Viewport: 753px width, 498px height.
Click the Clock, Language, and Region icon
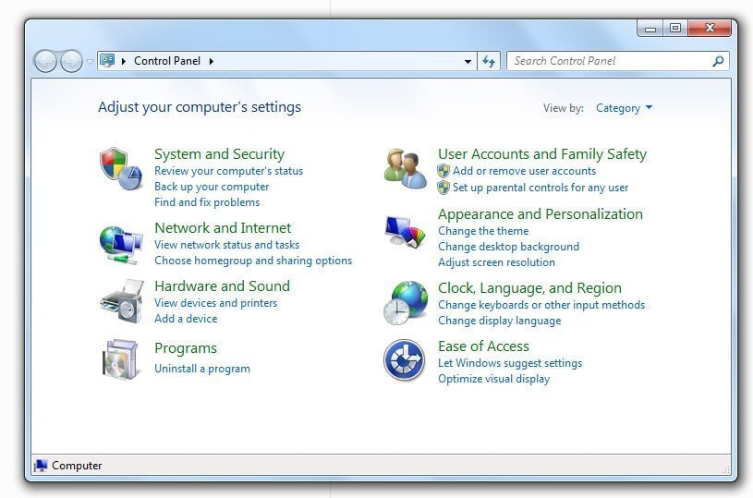(405, 303)
